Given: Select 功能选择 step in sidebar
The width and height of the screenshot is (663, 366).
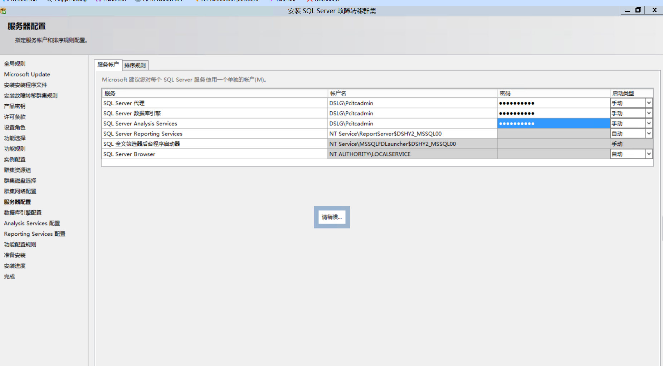Looking at the screenshot, I should 15,138.
